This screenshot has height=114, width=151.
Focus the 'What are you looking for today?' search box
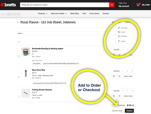pos(65,5)
